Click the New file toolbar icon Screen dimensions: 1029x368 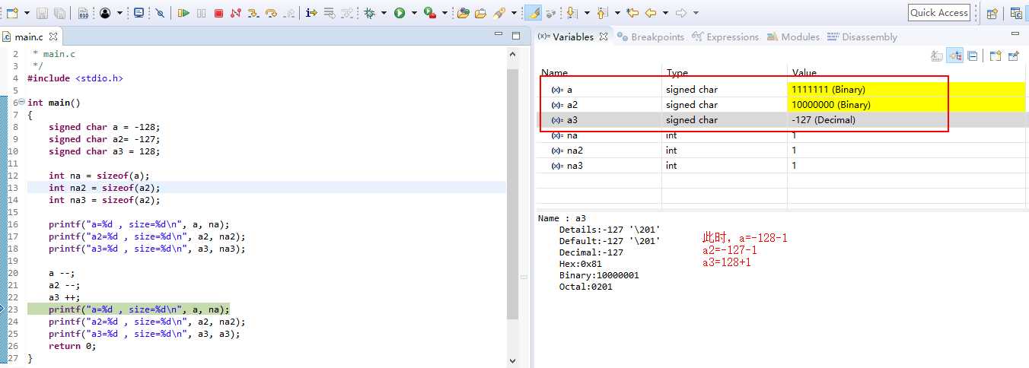pyautogui.click(x=12, y=13)
